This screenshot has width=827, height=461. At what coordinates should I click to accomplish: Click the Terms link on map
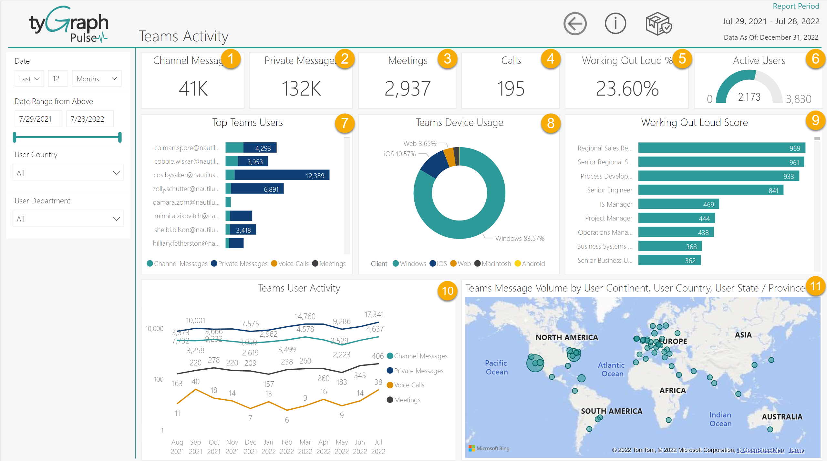click(x=796, y=450)
